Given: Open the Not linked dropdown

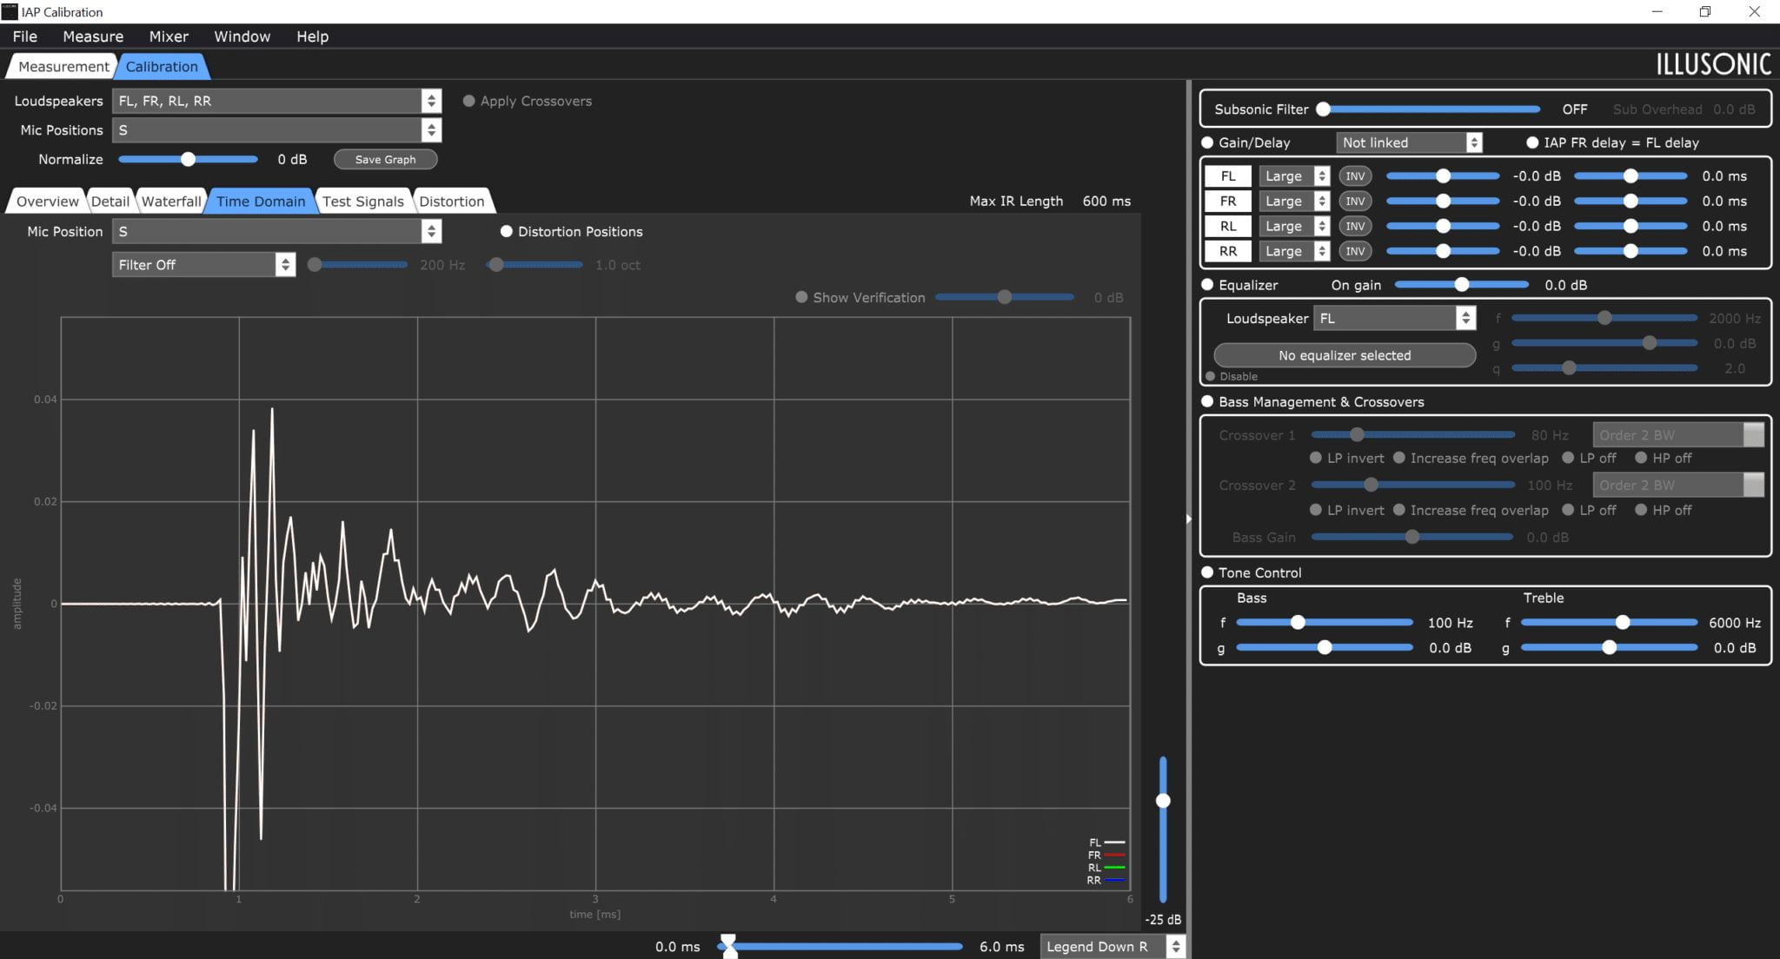Looking at the screenshot, I should 1408,142.
